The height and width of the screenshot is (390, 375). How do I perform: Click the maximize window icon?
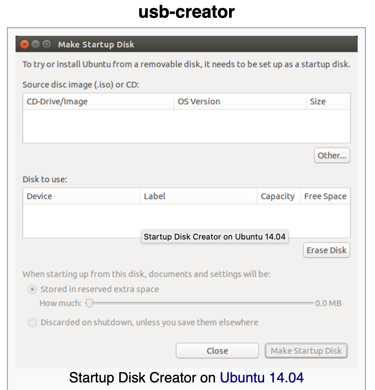click(46, 44)
